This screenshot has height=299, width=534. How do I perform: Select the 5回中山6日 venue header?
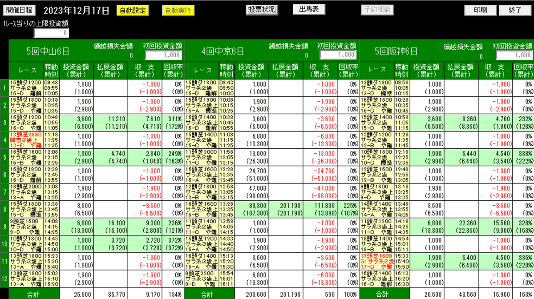coord(48,51)
